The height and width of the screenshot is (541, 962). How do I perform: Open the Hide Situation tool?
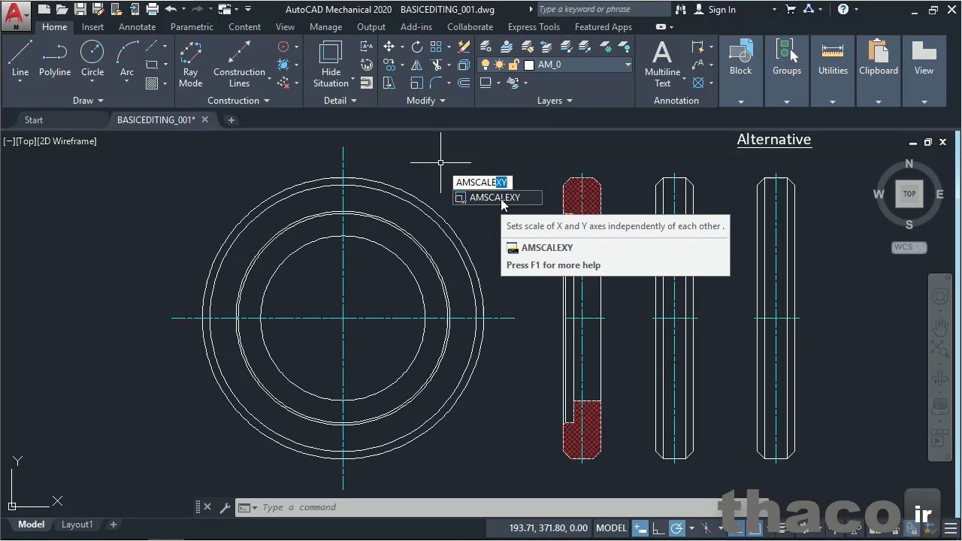click(x=331, y=64)
